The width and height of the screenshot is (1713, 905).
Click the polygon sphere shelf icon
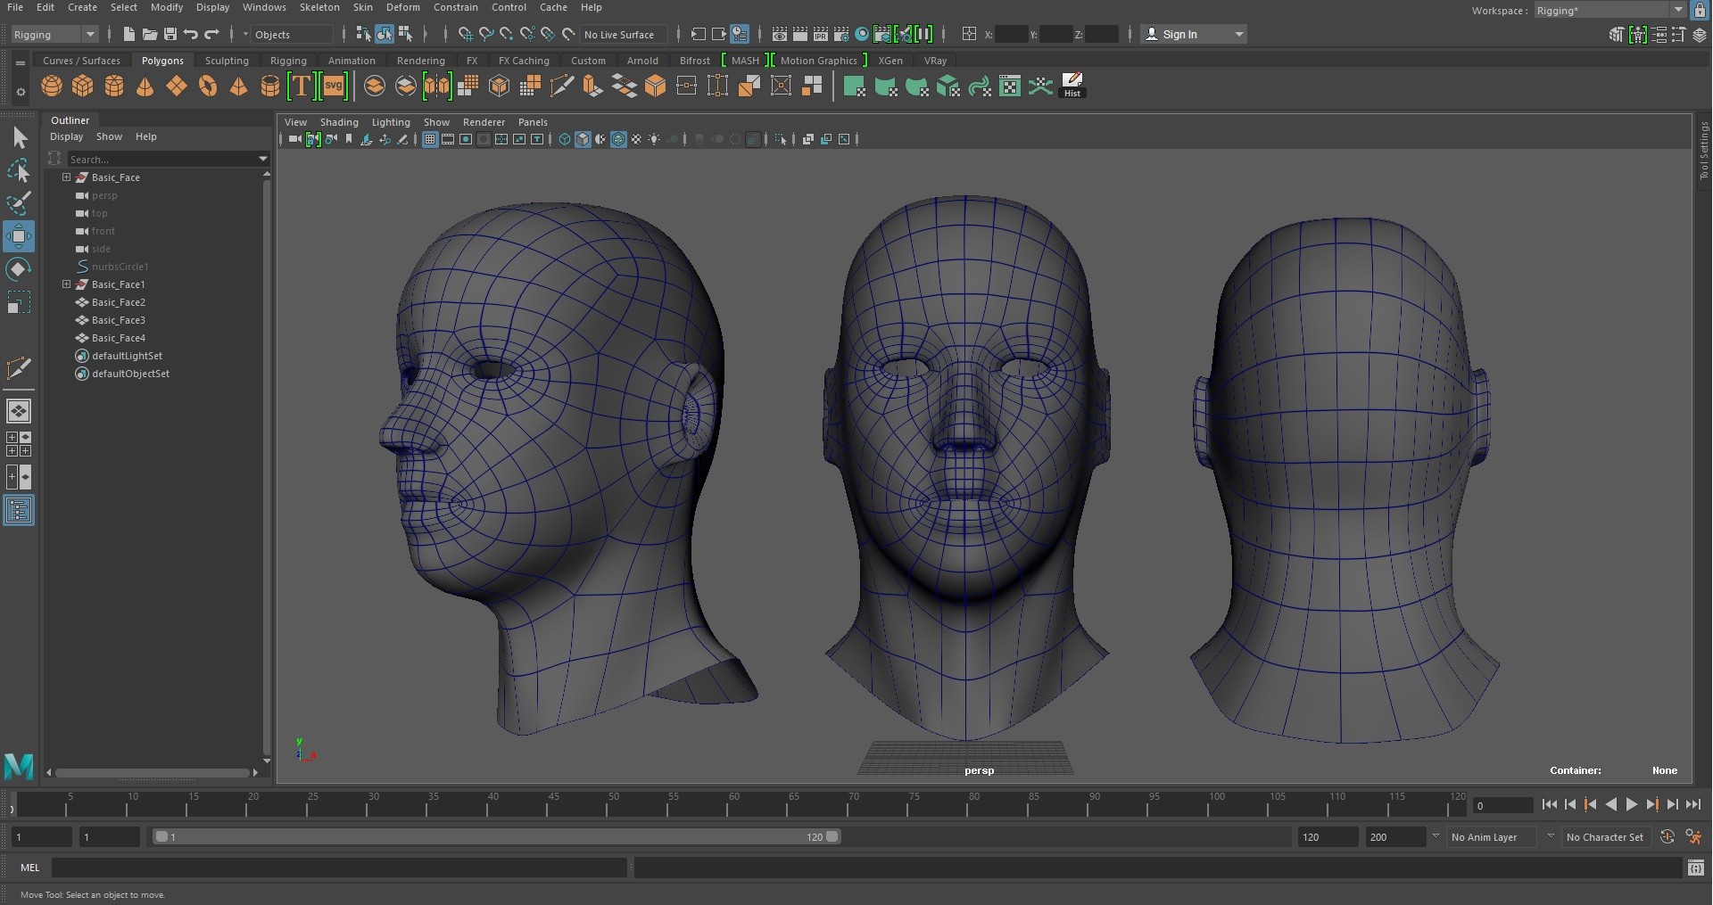pyautogui.click(x=52, y=86)
